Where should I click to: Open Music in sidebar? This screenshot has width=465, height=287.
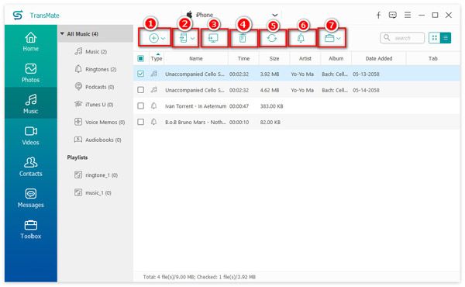30,104
